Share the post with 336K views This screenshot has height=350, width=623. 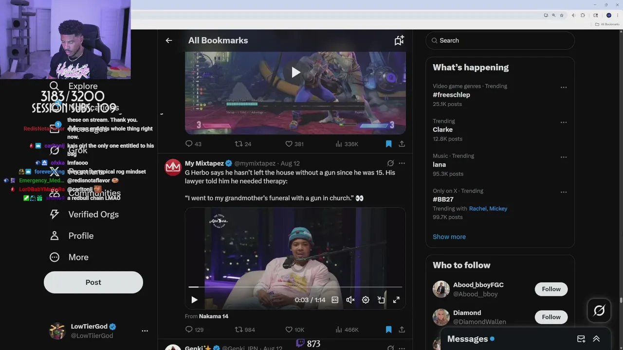[x=402, y=144]
